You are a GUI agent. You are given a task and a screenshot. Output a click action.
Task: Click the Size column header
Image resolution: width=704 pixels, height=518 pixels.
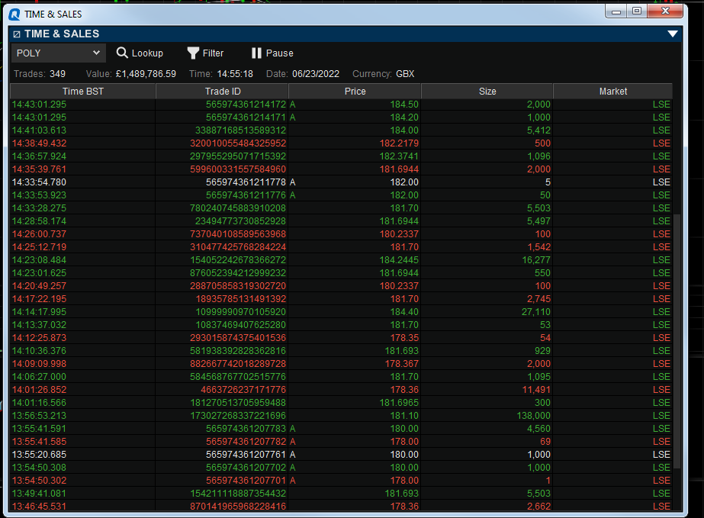(487, 92)
